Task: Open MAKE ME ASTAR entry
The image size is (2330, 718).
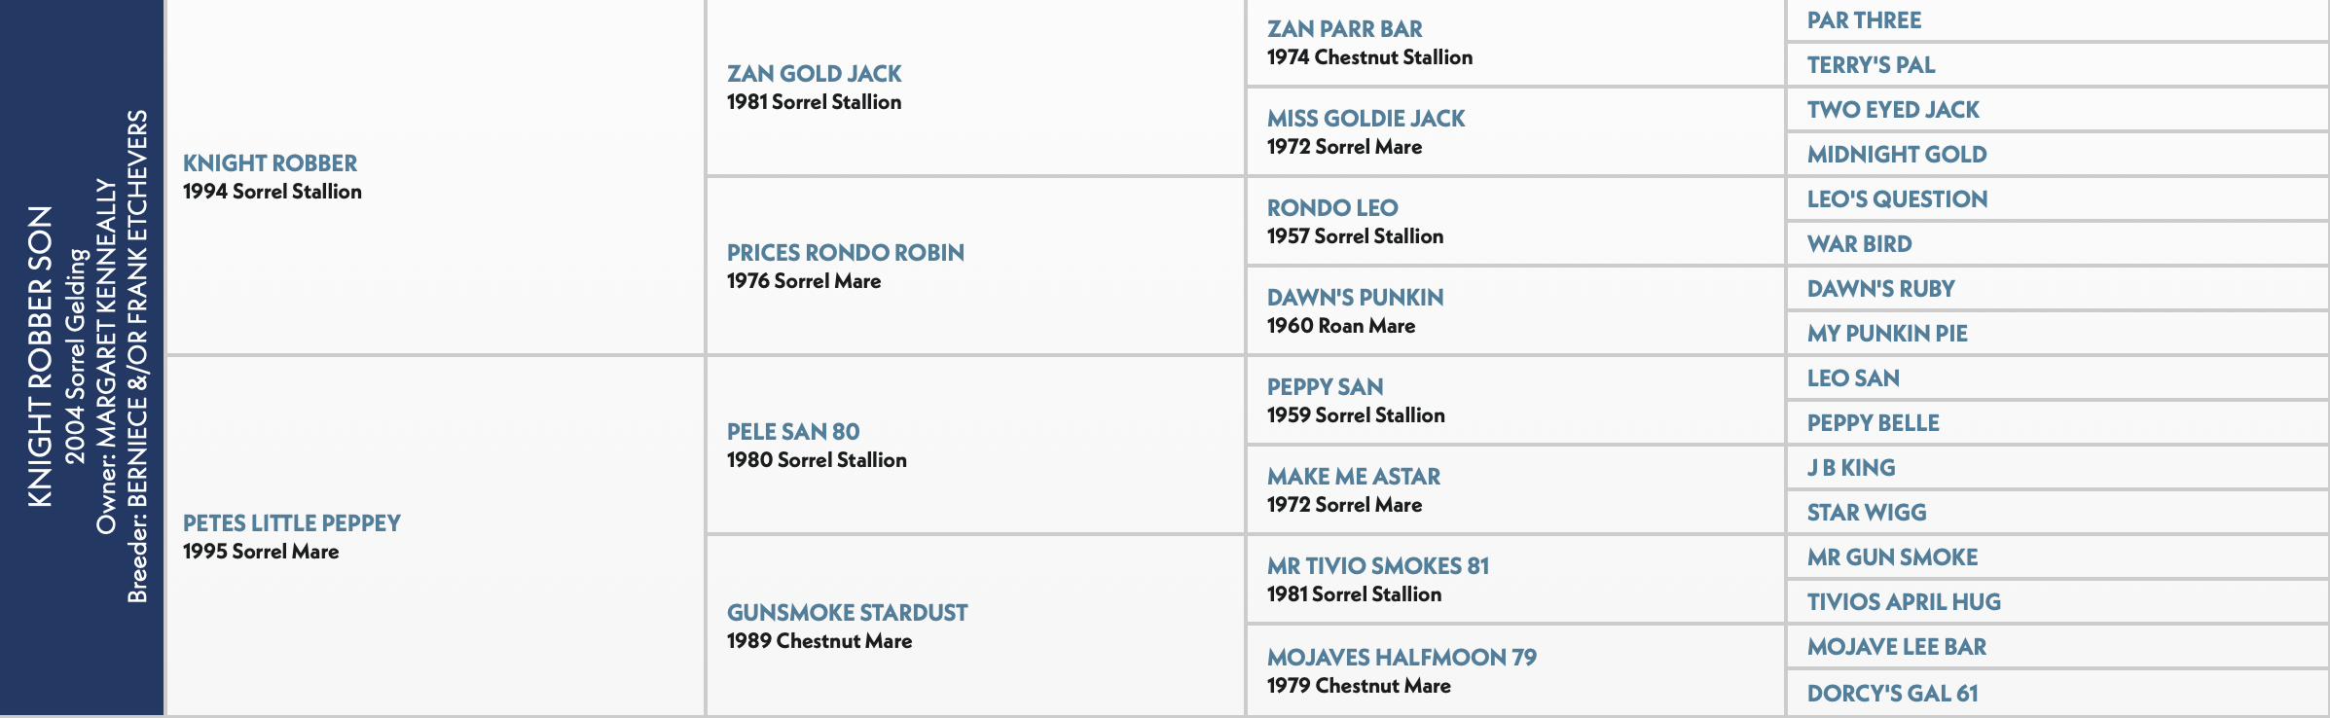Action: [x=1353, y=477]
